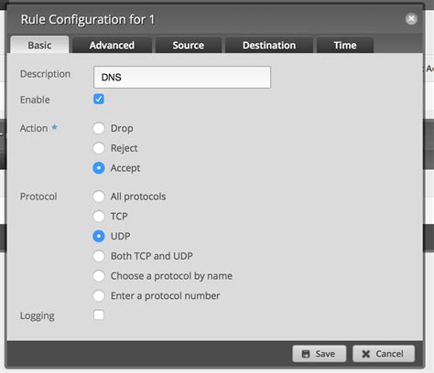Open the Source tab
Image resolution: width=434 pixels, height=373 pixels.
[x=189, y=45]
